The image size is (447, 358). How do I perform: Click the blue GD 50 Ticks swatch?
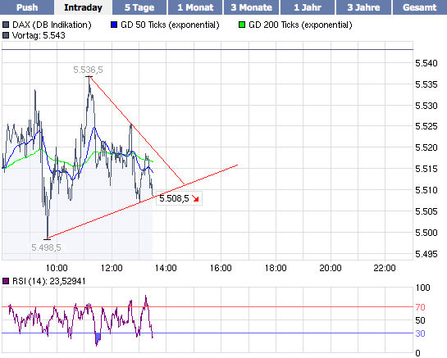(x=114, y=25)
